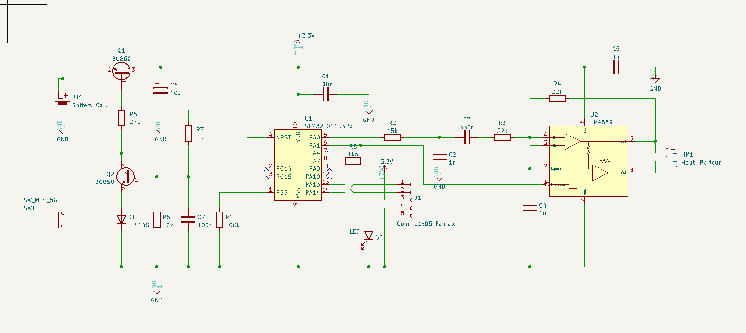
Task: Click the '10u' value of C6
Action: (176, 93)
